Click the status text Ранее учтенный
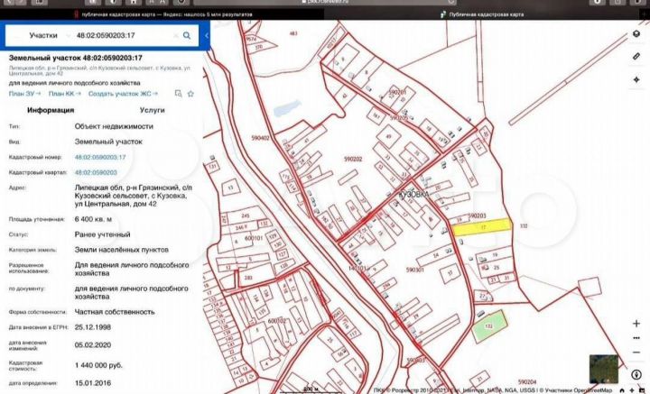 pos(102,234)
